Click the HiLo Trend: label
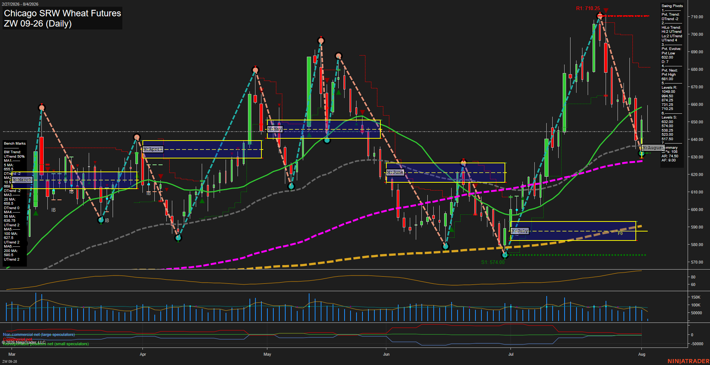The width and height of the screenshot is (710, 365). coord(671,28)
